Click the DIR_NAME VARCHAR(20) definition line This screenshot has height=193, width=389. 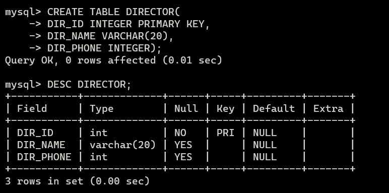click(x=110, y=36)
